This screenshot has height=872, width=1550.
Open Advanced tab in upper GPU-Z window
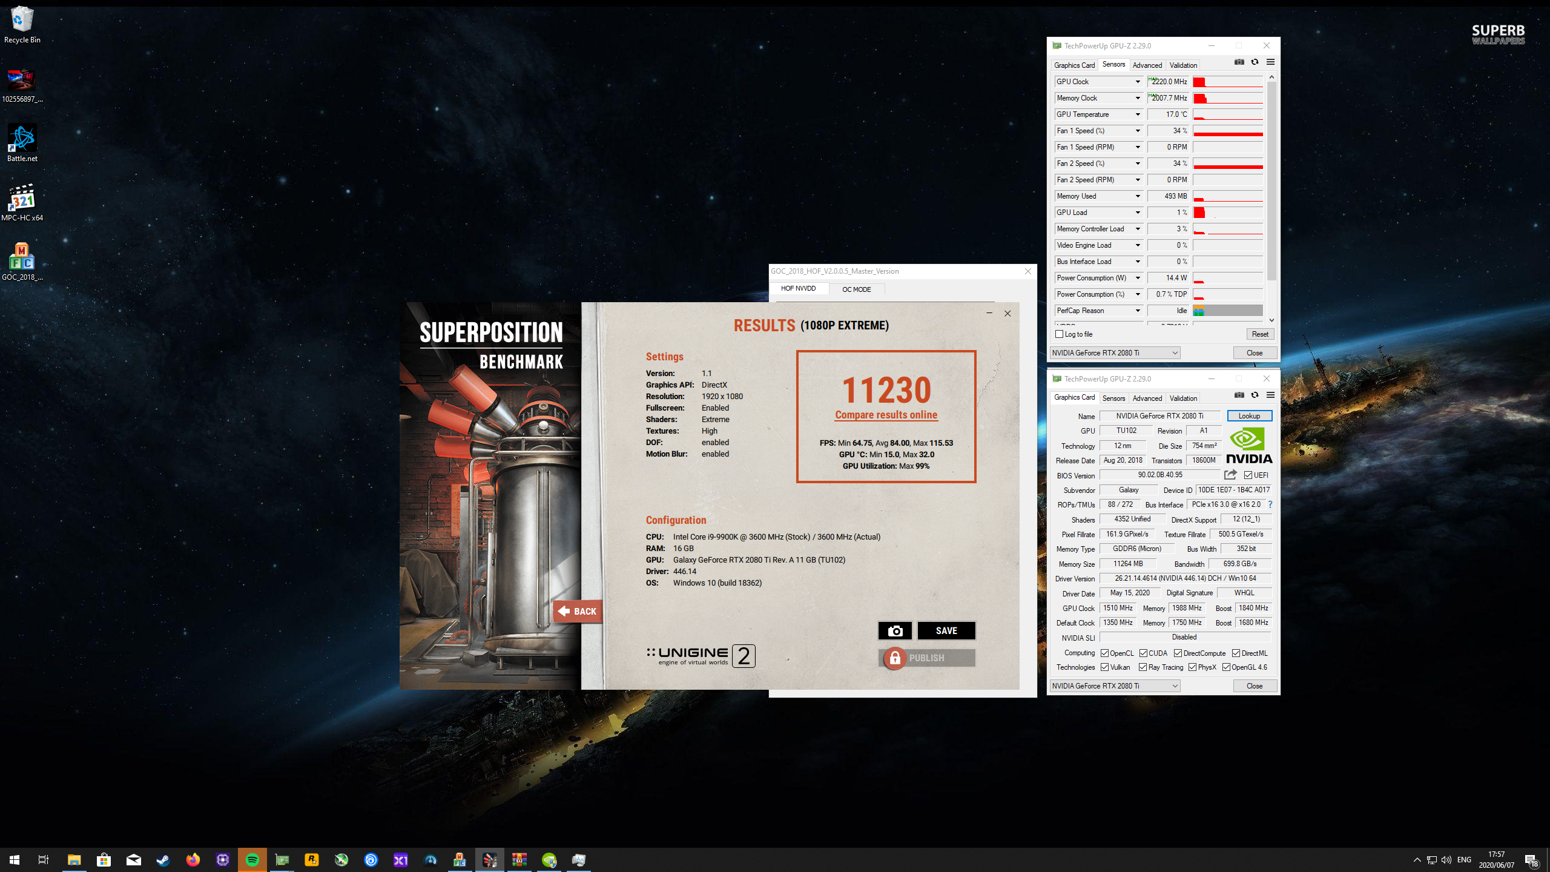1147,65
